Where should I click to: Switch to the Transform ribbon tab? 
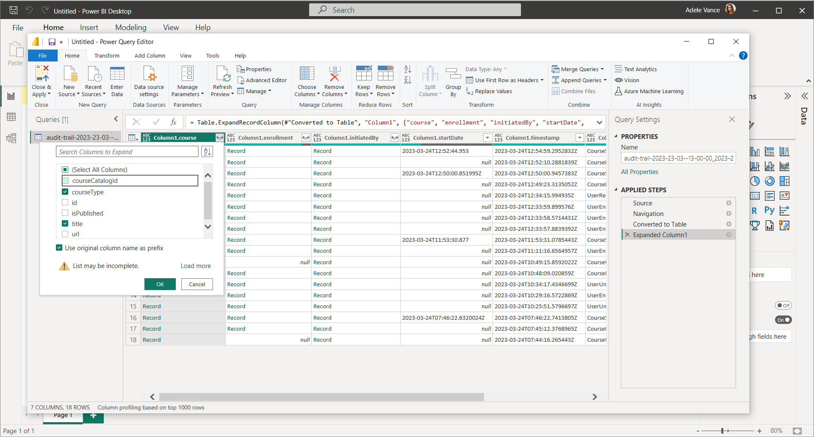click(107, 55)
